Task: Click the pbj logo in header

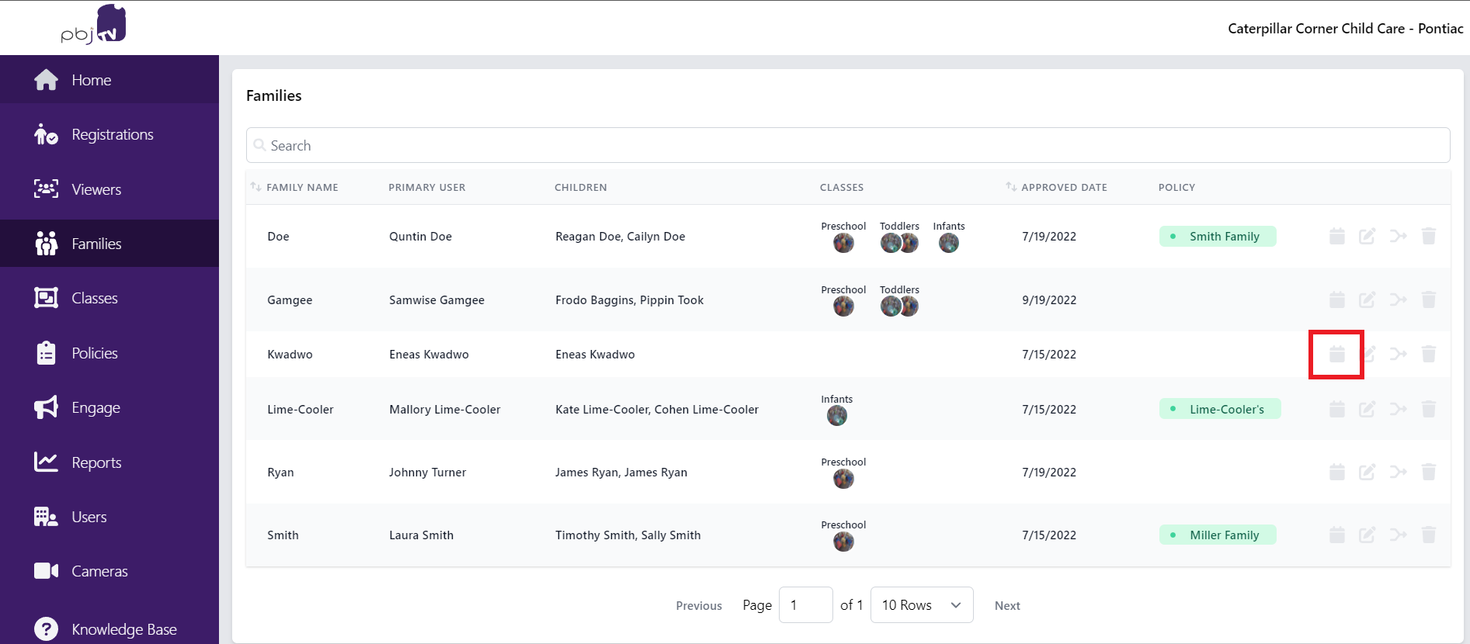Action: pos(94,25)
